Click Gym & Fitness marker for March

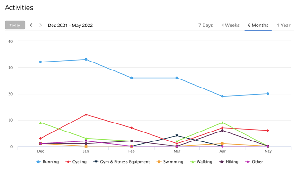[x=177, y=136]
